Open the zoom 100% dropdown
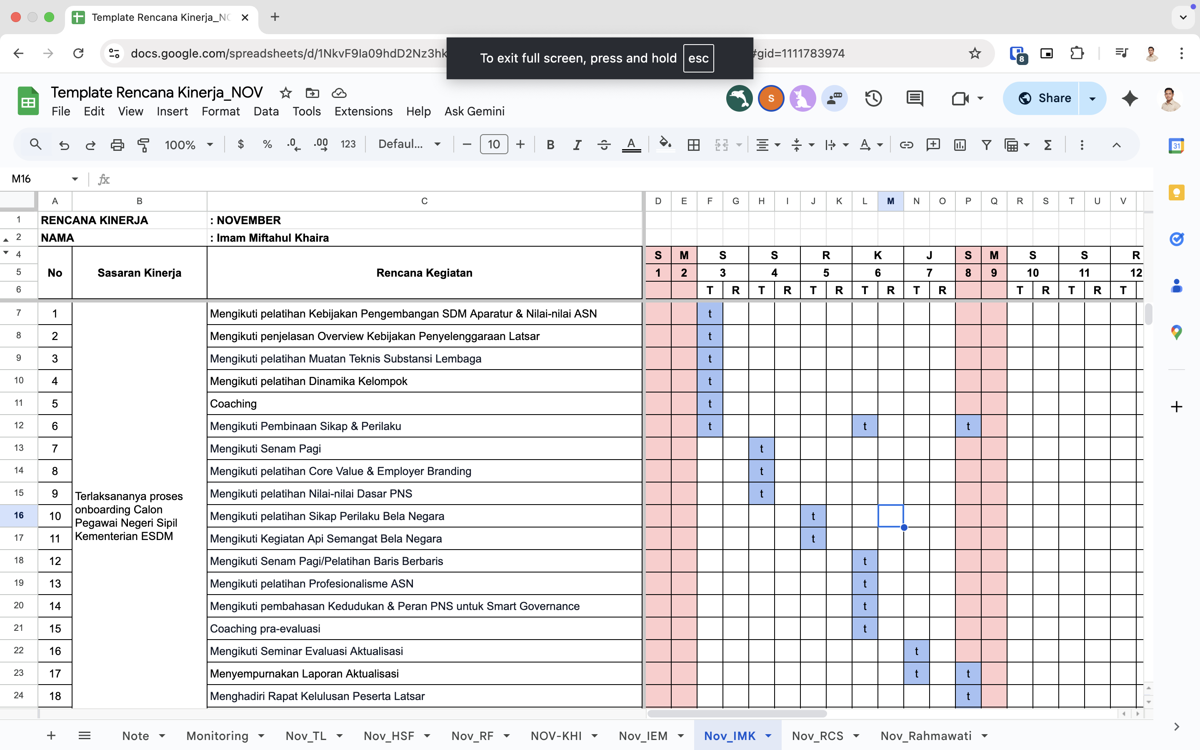Image resolution: width=1200 pixels, height=750 pixels. (x=189, y=145)
